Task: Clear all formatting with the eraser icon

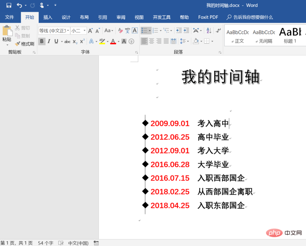Action: (x=121, y=31)
